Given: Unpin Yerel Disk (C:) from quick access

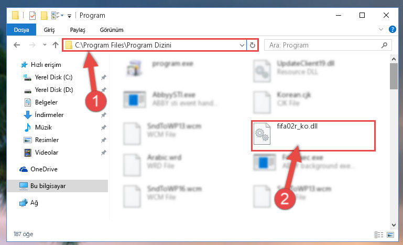Looking at the screenshot, I should tap(104, 77).
